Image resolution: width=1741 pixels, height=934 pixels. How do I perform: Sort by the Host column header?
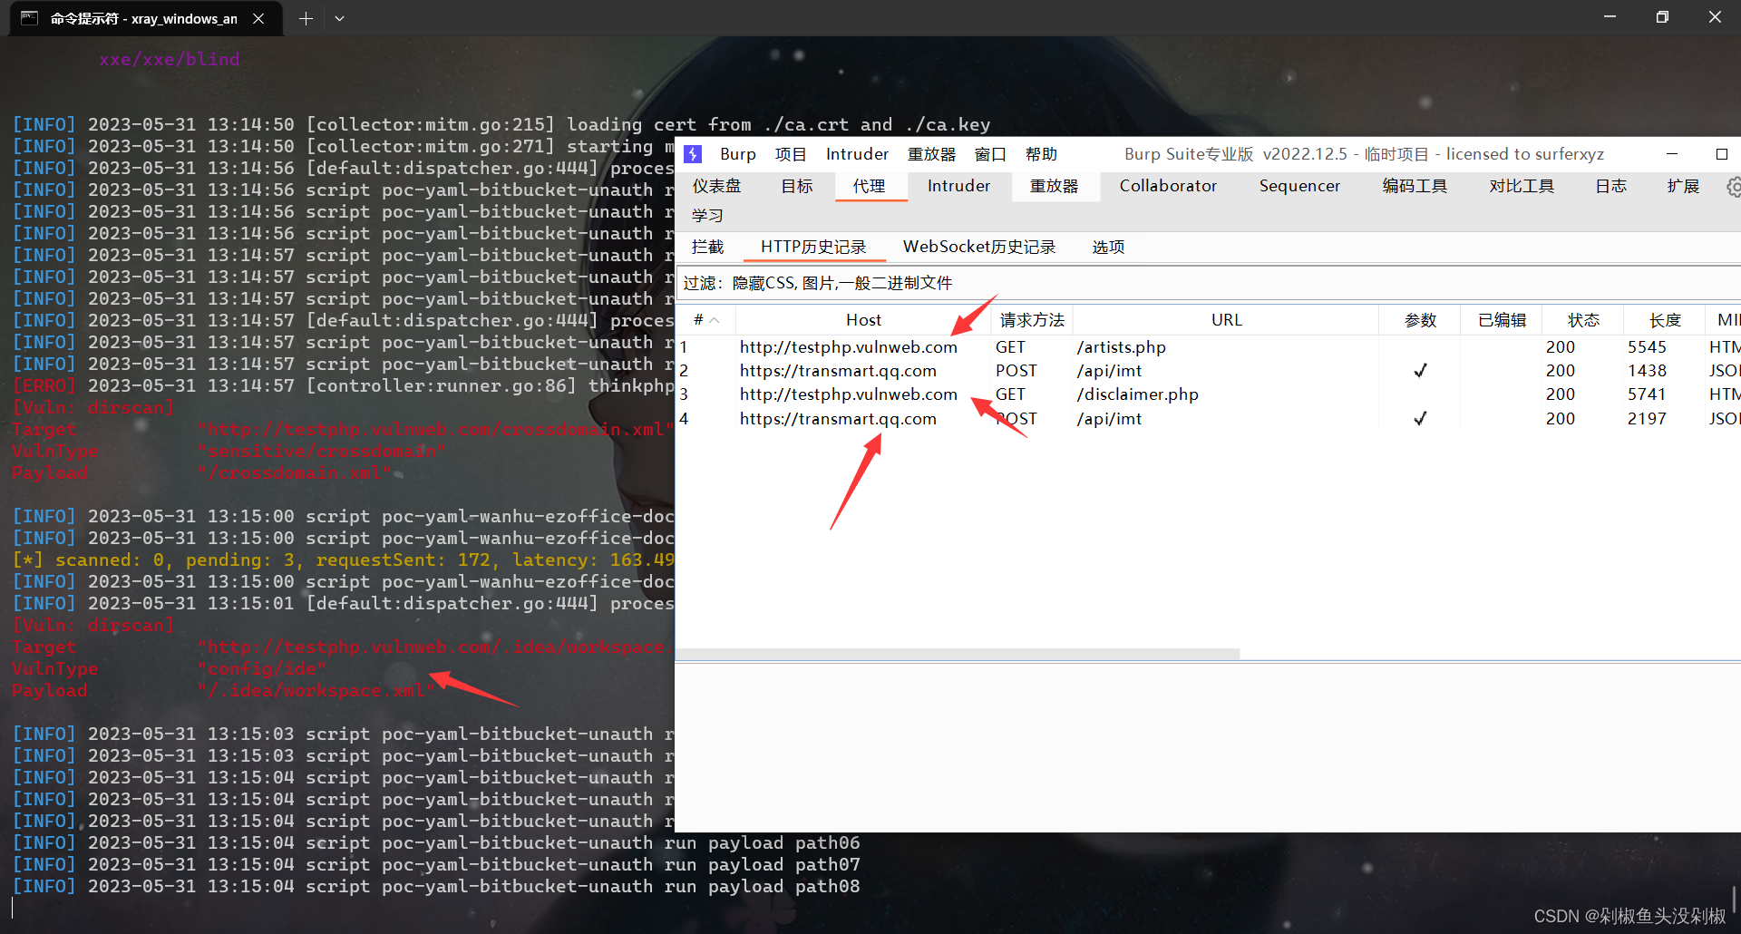pyautogui.click(x=863, y=320)
